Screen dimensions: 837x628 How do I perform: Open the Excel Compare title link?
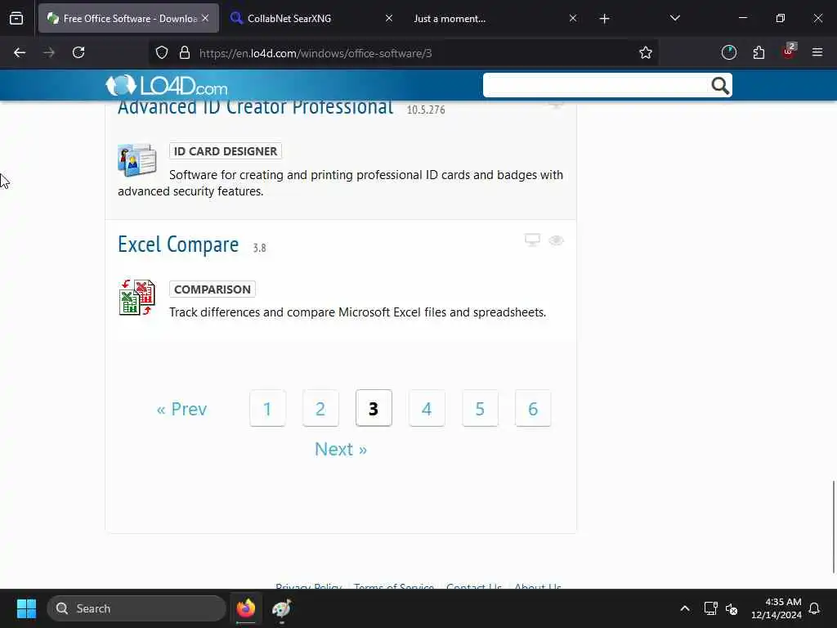(178, 244)
